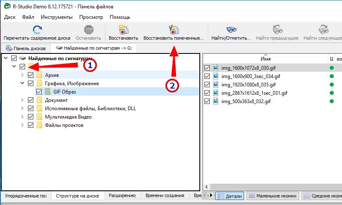
Task: Expand the Файлы проектов node
Action: (22, 125)
